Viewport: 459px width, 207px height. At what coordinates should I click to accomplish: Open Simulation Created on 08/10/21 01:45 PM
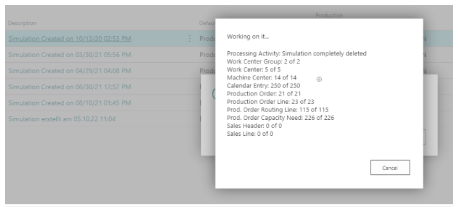pos(70,103)
